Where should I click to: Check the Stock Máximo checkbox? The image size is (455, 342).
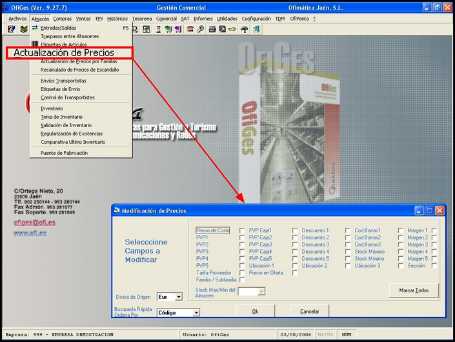pyautogui.click(x=400, y=252)
